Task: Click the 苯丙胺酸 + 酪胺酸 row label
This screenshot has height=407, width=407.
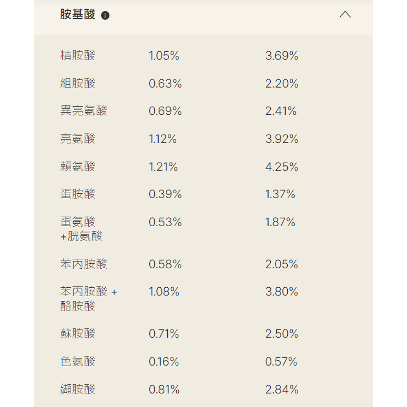Action: [x=88, y=299]
